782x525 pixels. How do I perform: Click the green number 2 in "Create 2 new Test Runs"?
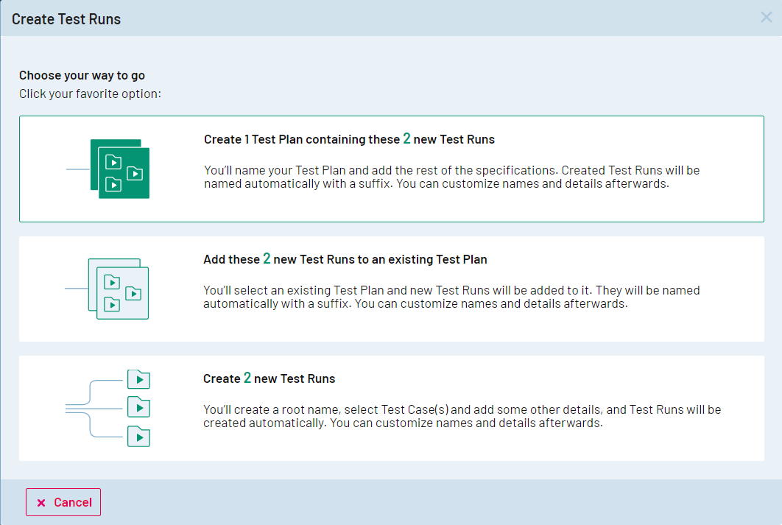247,378
